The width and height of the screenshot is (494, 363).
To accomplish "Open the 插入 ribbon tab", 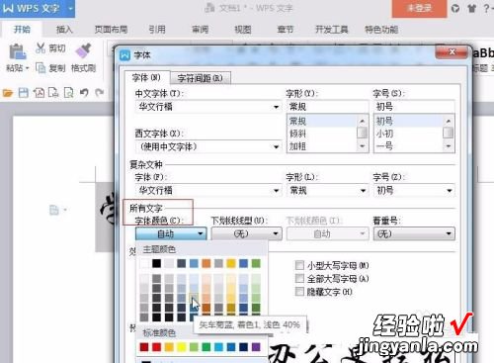I will [x=64, y=30].
